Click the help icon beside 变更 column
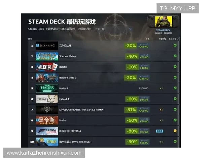The width and height of the screenshot is (202, 161). tap(165, 39)
